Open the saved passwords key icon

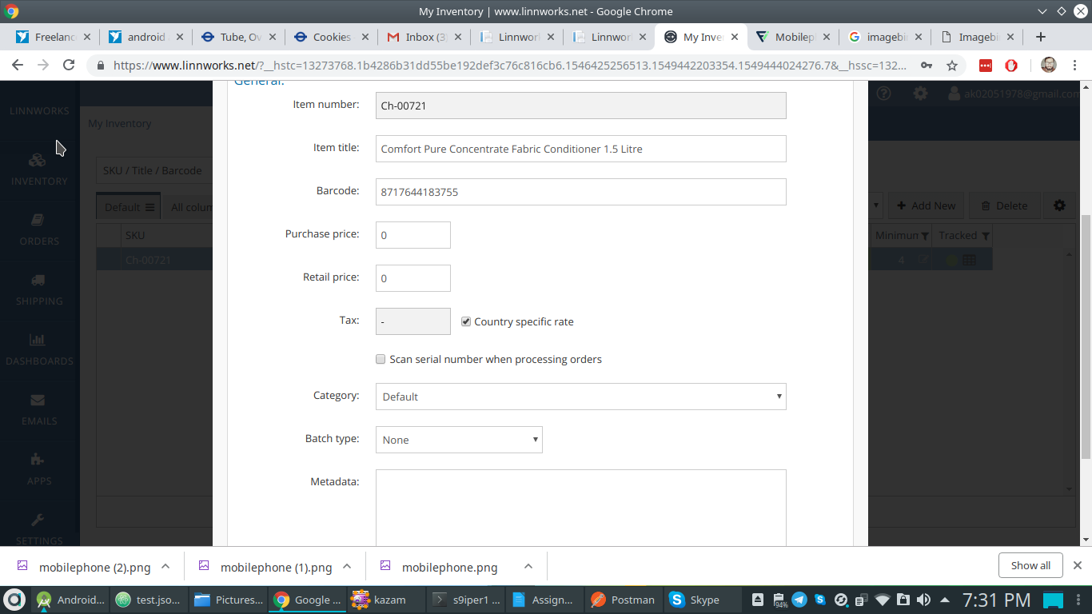point(927,66)
